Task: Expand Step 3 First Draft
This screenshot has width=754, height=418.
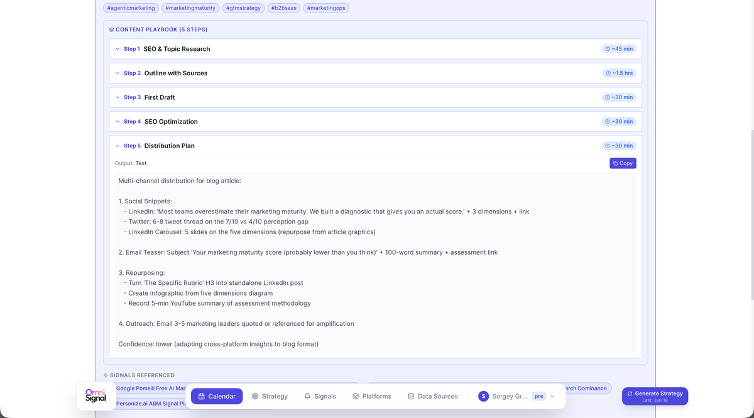Action: coord(375,97)
